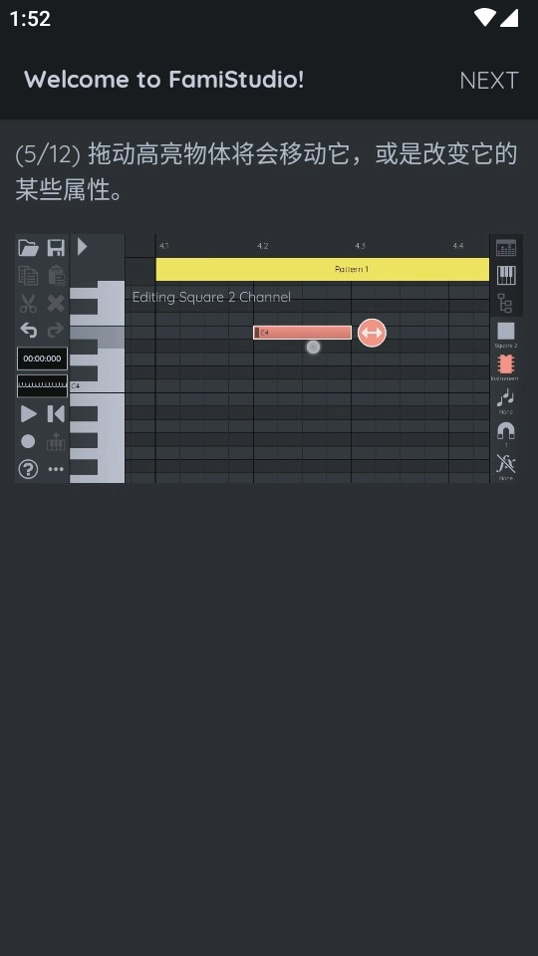Select the Copy icon
The image size is (538, 956).
point(28,276)
